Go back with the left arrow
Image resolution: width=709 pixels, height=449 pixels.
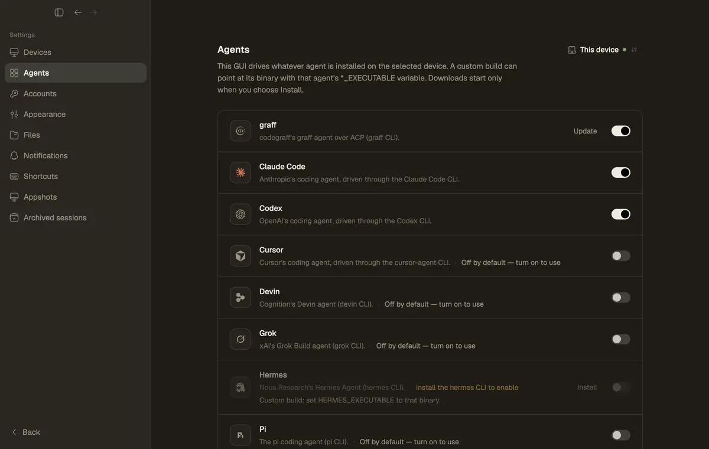tap(78, 12)
